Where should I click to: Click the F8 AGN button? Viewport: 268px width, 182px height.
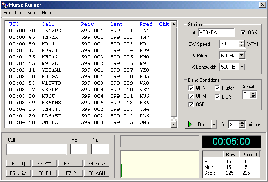click(97, 173)
